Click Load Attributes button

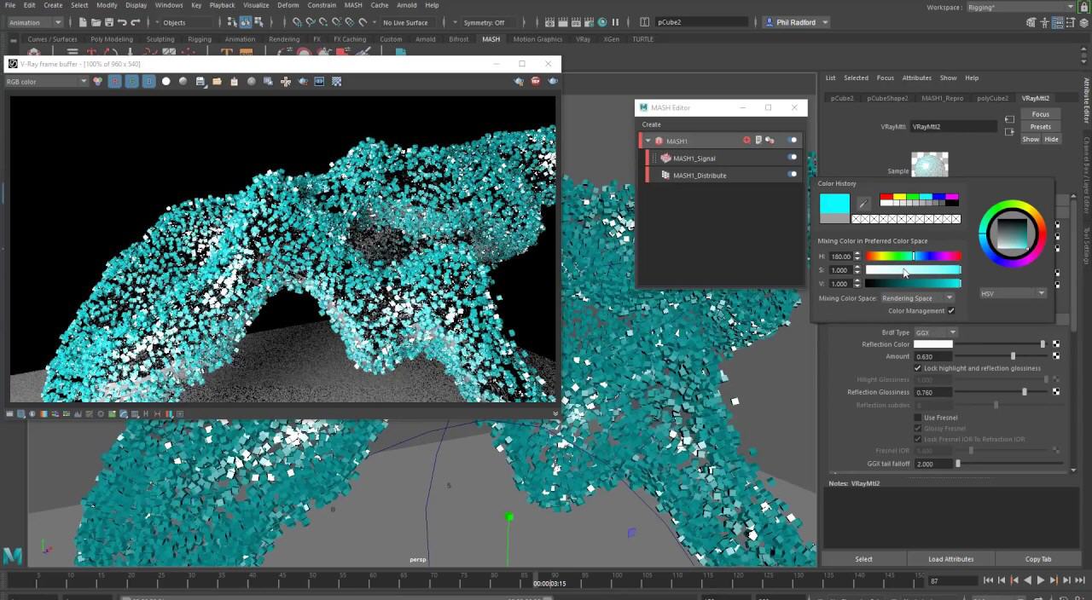pyautogui.click(x=950, y=559)
